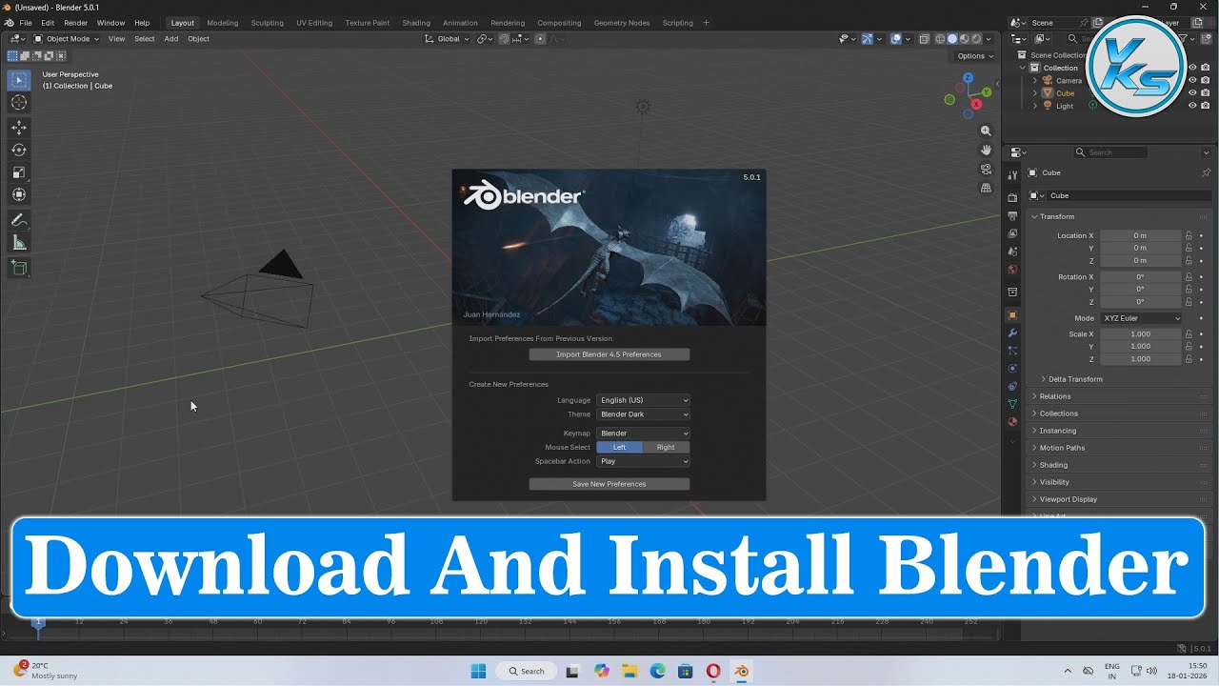The image size is (1219, 686).
Task: Open the Scene properties tab icon
Action: (1012, 252)
